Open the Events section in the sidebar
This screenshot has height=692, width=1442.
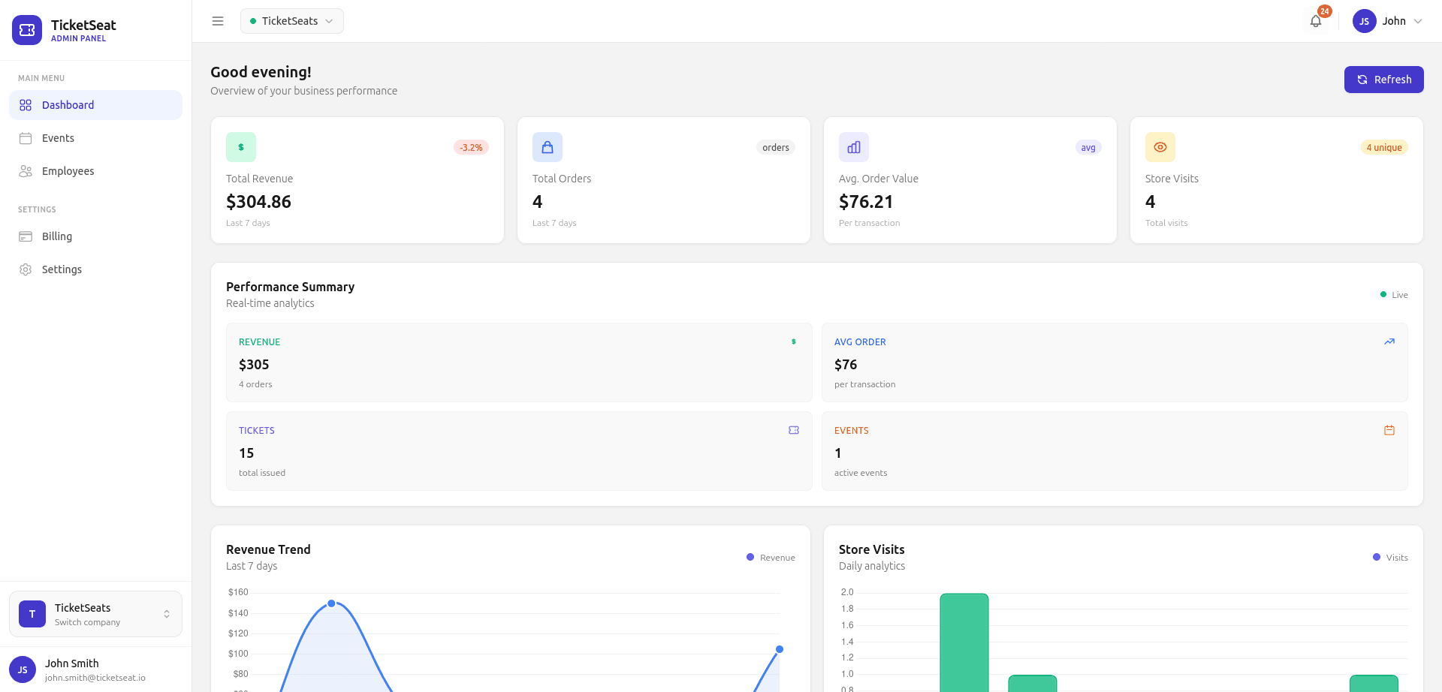(59, 138)
